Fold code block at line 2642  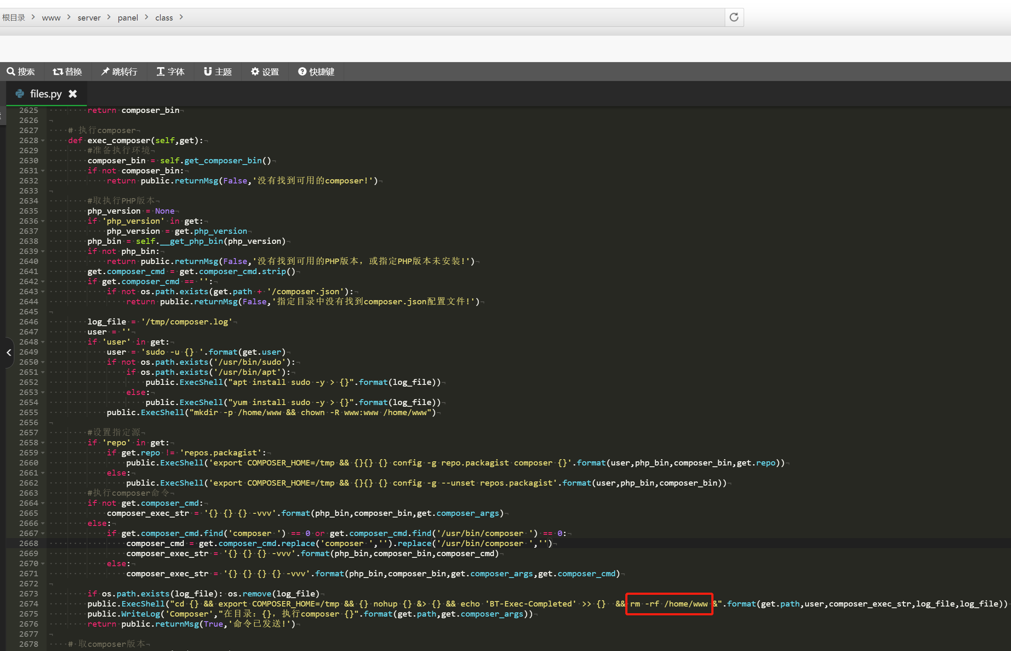[43, 282]
